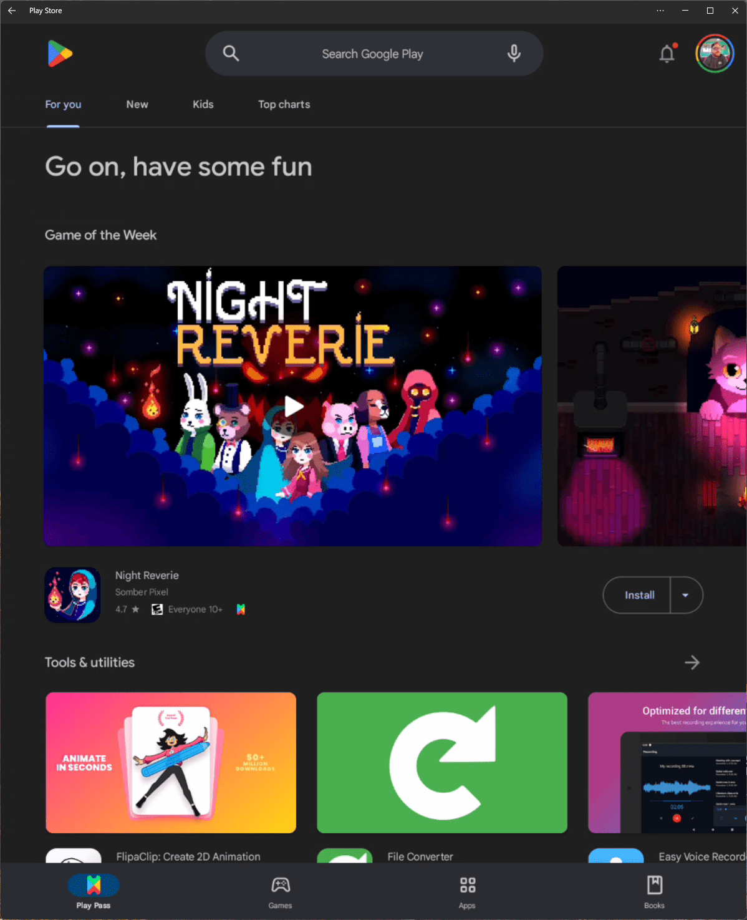Select the Play Pass section

94,892
